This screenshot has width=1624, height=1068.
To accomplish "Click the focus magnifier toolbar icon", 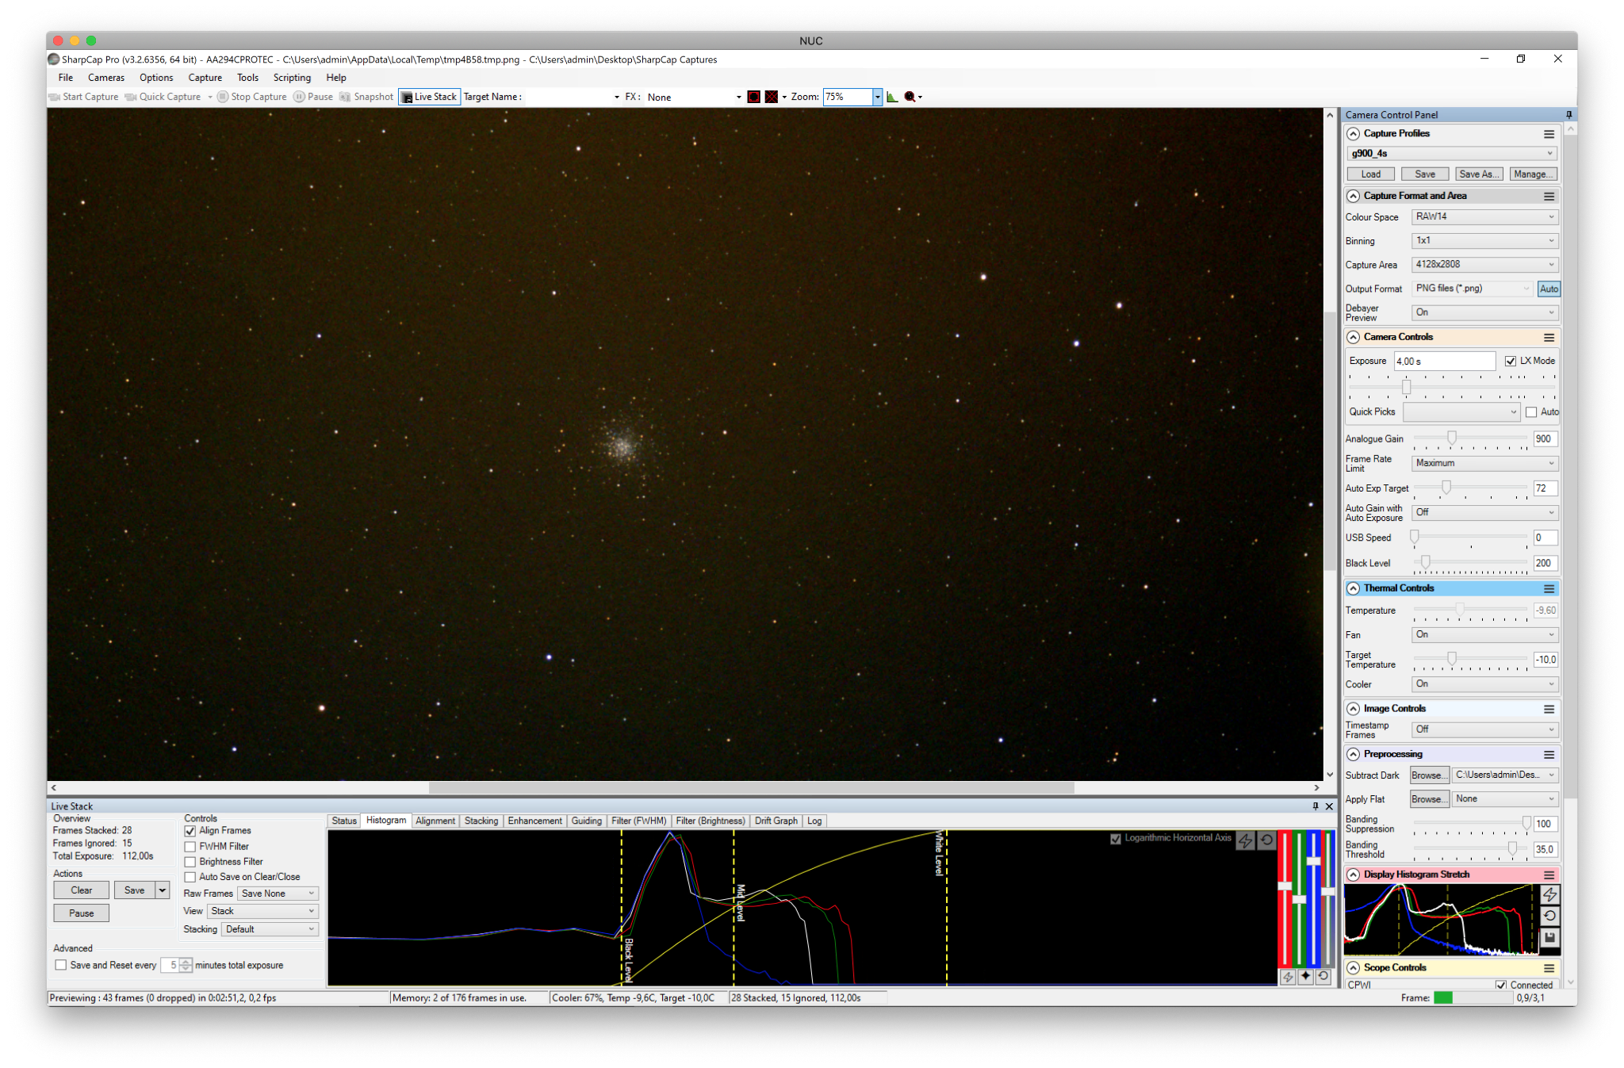I will point(910,97).
